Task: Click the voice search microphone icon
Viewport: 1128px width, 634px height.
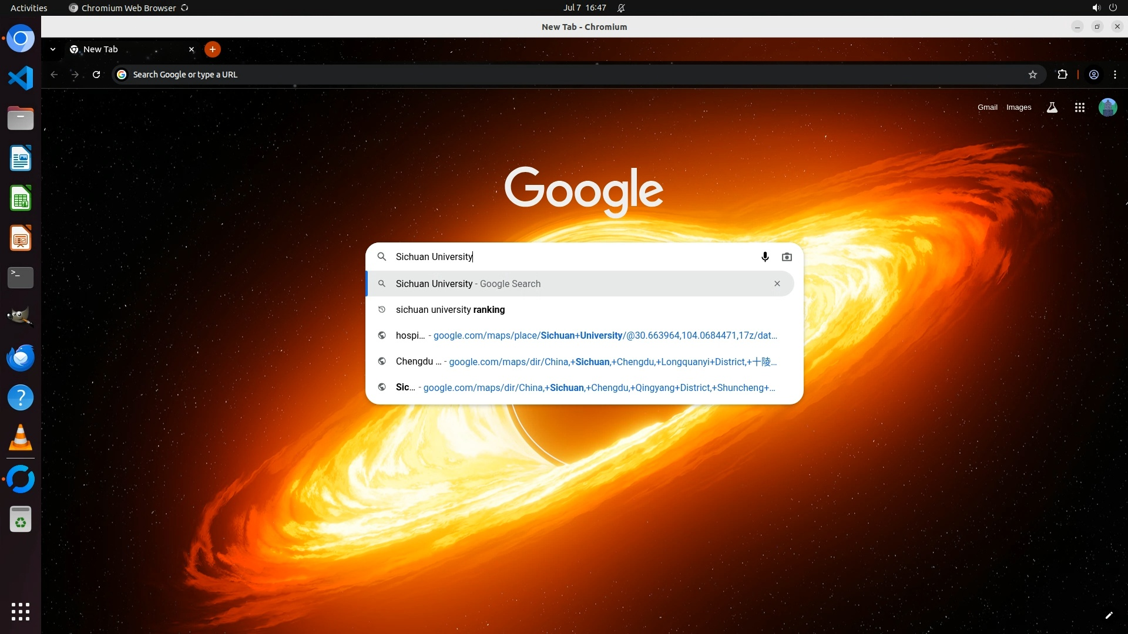Action: pyautogui.click(x=764, y=257)
